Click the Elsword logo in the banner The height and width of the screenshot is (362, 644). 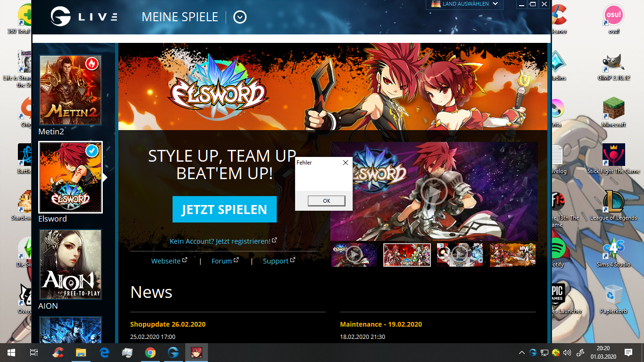coord(218,88)
